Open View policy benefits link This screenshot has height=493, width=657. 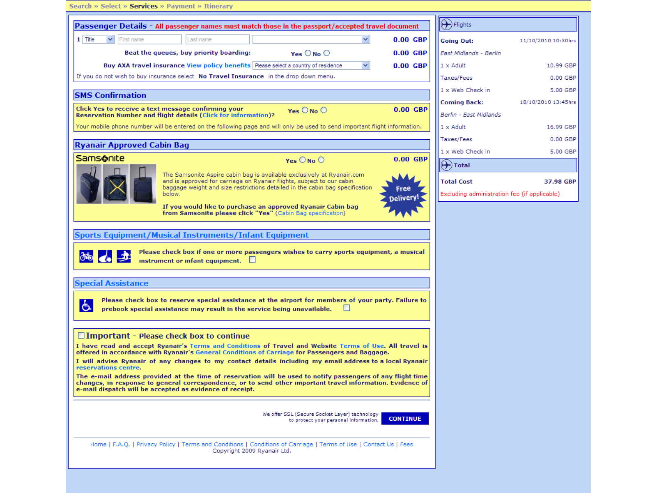[218, 65]
